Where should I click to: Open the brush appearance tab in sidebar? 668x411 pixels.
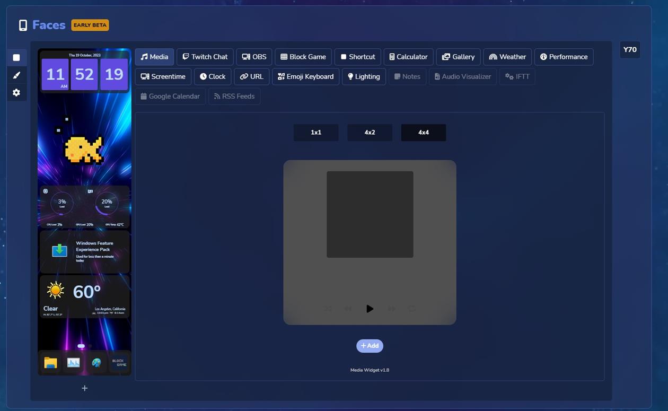click(x=16, y=75)
